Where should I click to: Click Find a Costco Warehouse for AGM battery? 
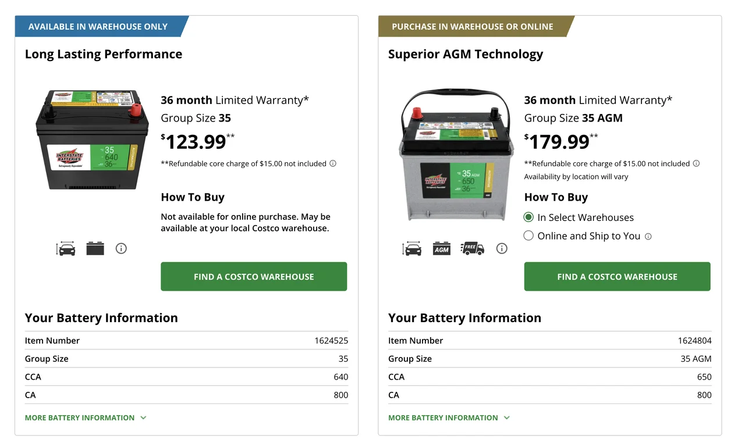(617, 277)
